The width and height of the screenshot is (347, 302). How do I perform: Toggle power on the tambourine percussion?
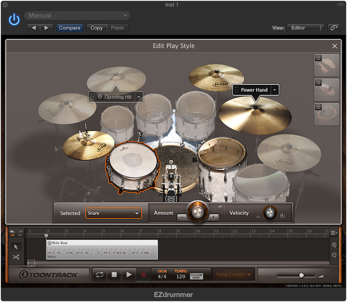pyautogui.click(x=318, y=107)
